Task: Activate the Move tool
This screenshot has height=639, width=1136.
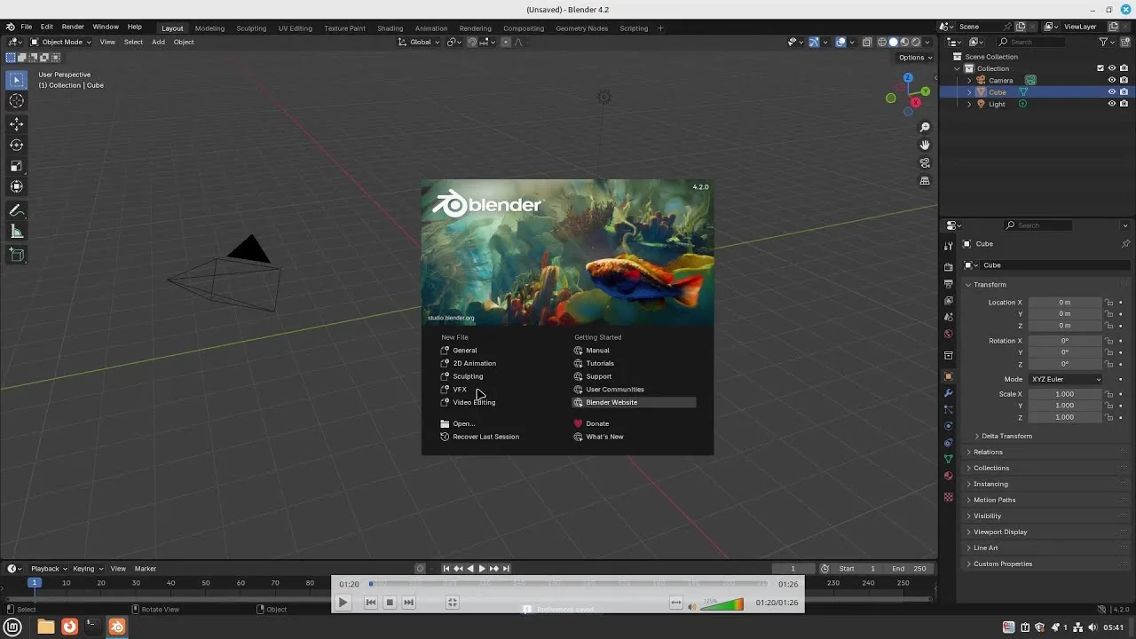Action: tap(16, 124)
